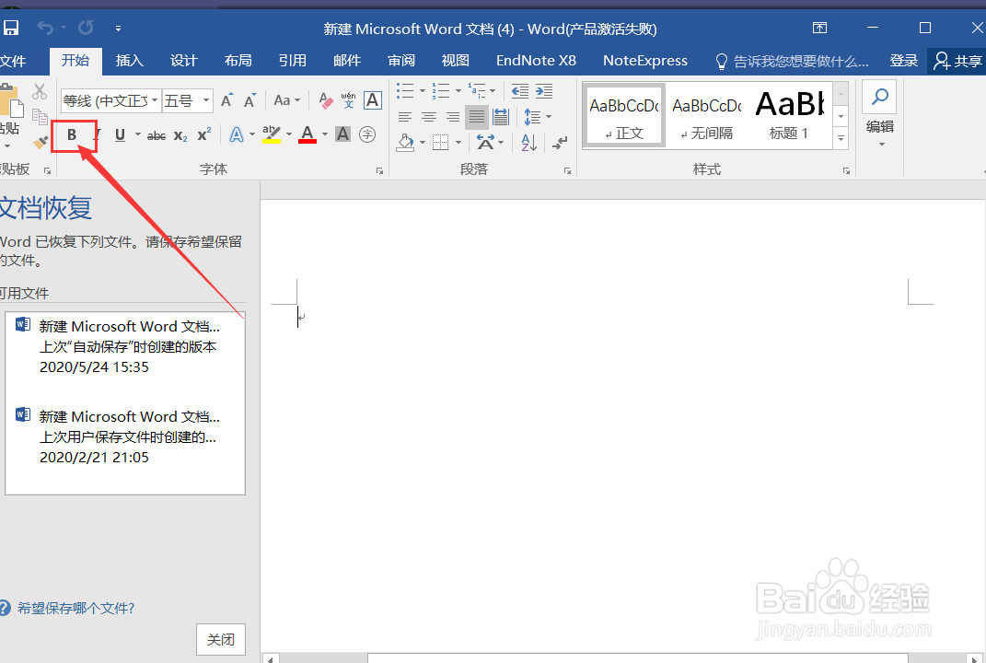Open the font name combo box
The width and height of the screenshot is (986, 663).
pyautogui.click(x=110, y=100)
